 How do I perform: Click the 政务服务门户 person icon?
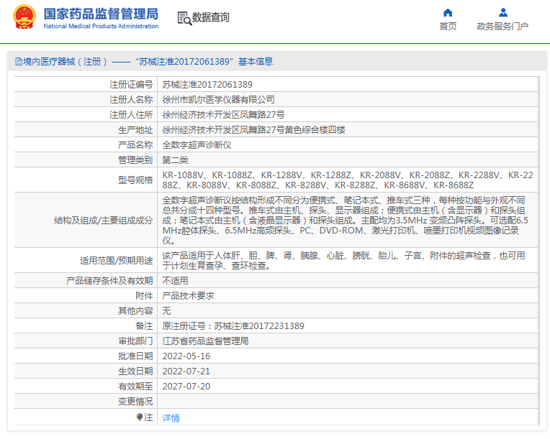click(502, 12)
